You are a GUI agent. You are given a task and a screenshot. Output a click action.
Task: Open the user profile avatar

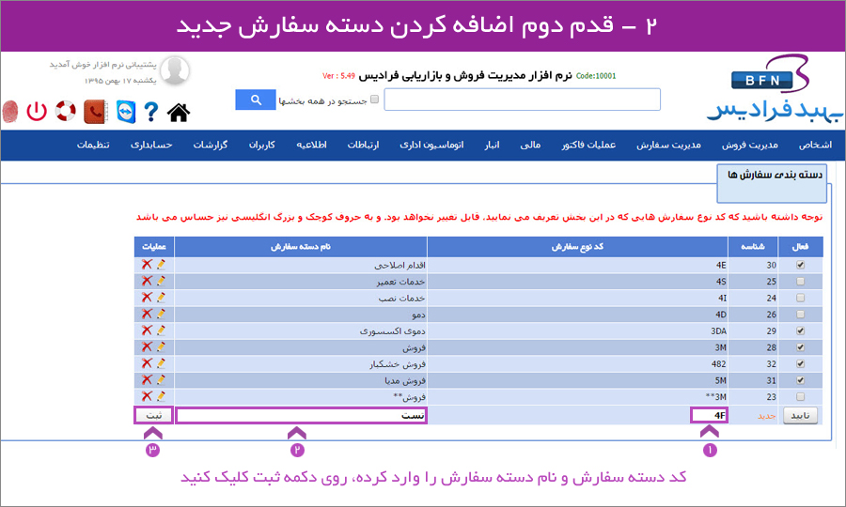click(175, 70)
